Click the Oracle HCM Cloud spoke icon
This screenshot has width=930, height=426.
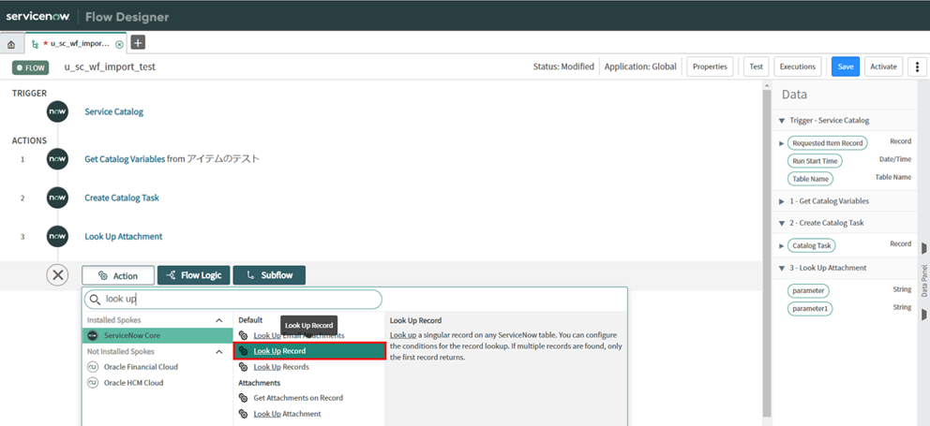(92, 383)
